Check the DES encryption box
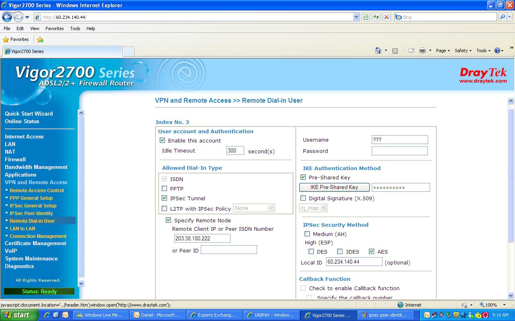This screenshot has height=321, width=515. [311, 251]
